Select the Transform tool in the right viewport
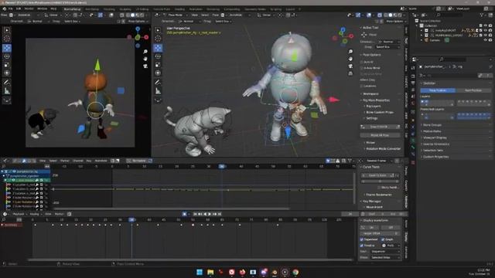The height and width of the screenshot is (278, 495). [158, 73]
